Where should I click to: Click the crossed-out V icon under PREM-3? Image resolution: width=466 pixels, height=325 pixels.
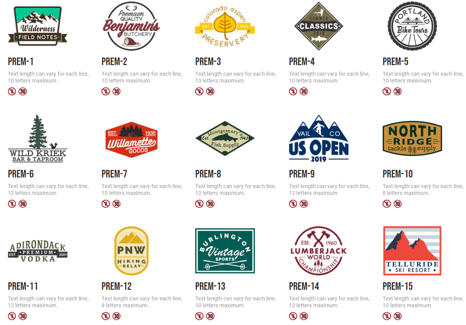pos(199,91)
